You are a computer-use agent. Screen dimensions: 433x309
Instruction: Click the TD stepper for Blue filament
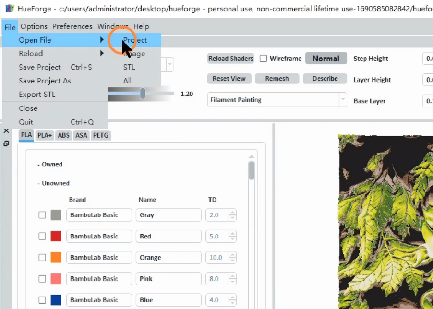click(x=232, y=300)
